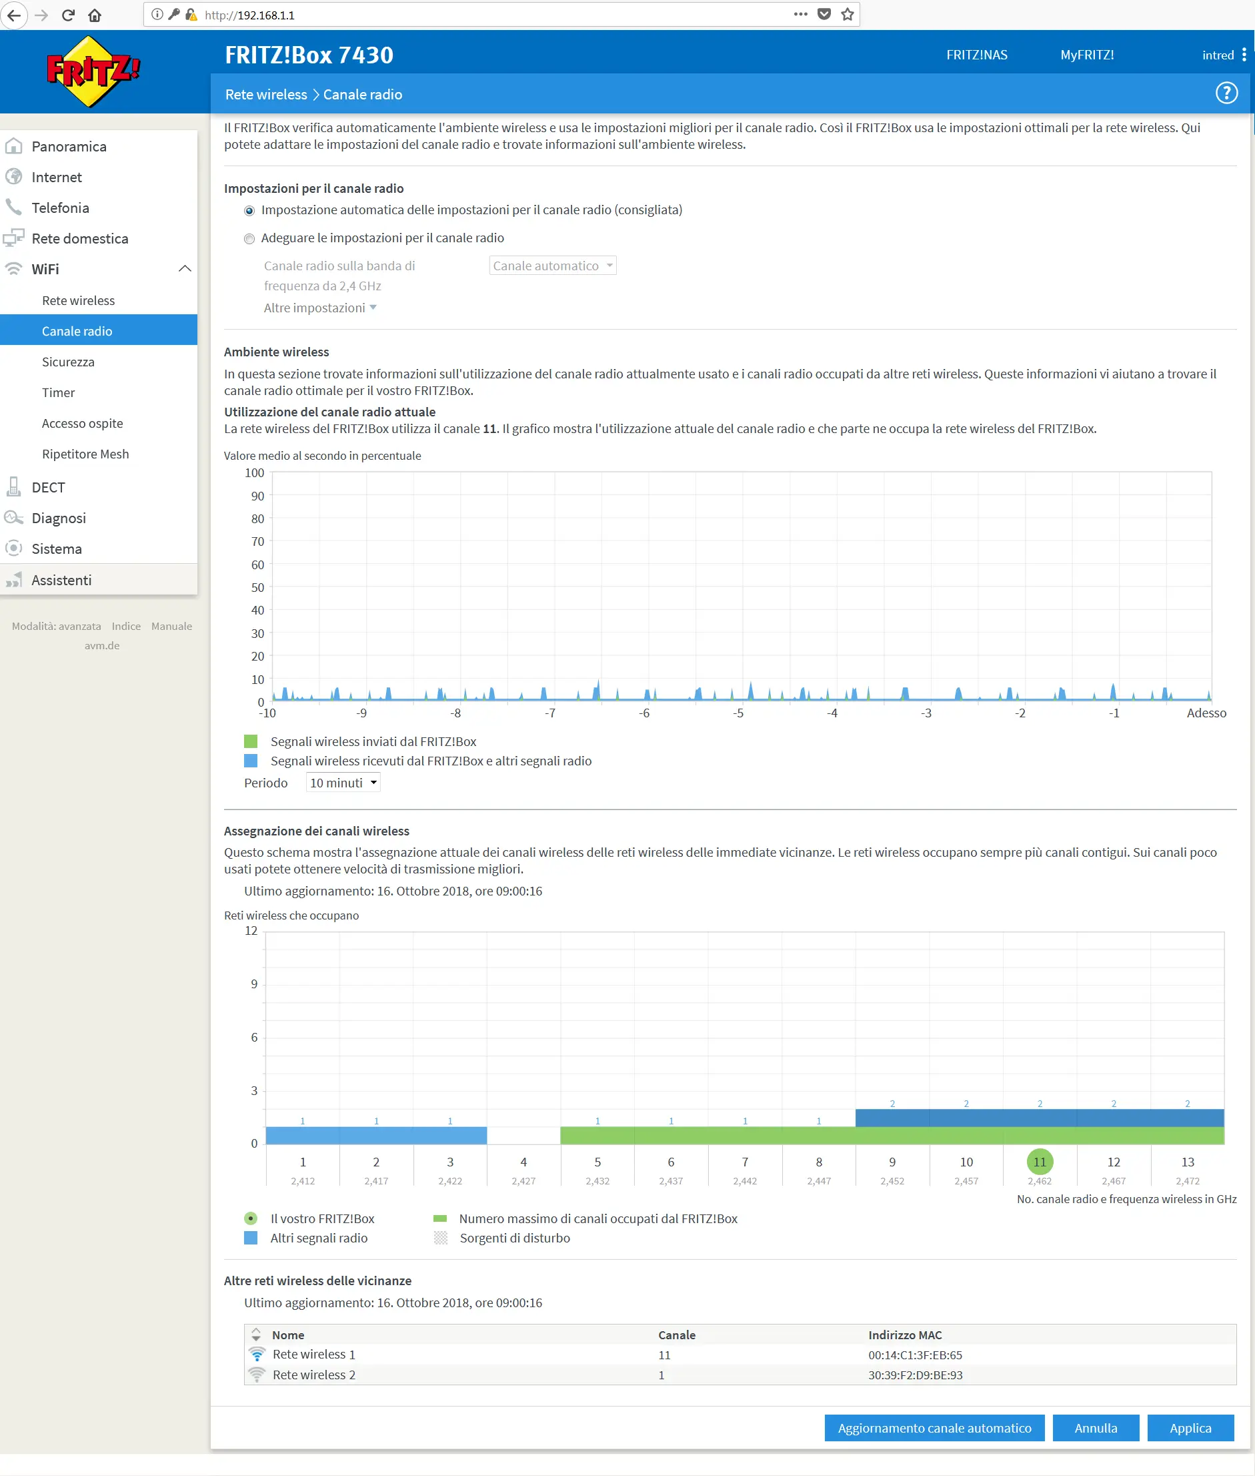Image resolution: width=1255 pixels, height=1476 pixels.
Task: Open the Canale automatico dropdown
Action: point(553,266)
